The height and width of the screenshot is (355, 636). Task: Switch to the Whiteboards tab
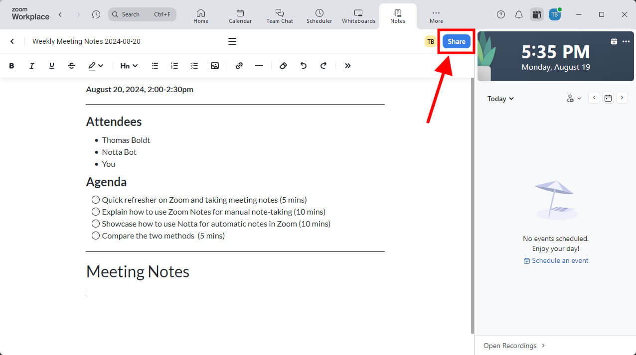click(x=358, y=16)
